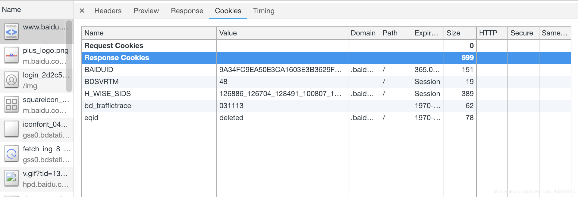Click the bd_traffictrace size 62
This screenshot has width=578, height=197.
[x=470, y=106]
